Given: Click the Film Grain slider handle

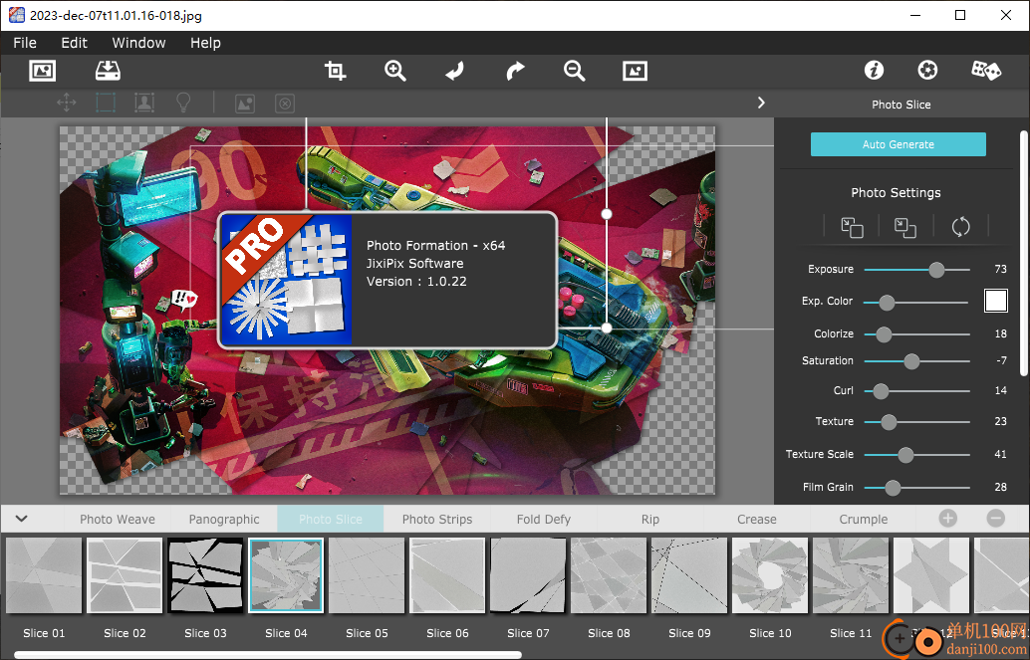Looking at the screenshot, I should [x=893, y=487].
